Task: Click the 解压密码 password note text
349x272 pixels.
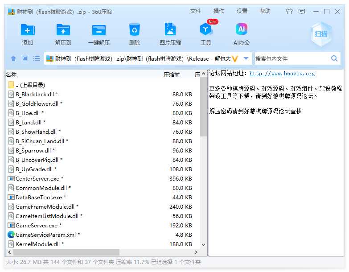Action: (255, 111)
